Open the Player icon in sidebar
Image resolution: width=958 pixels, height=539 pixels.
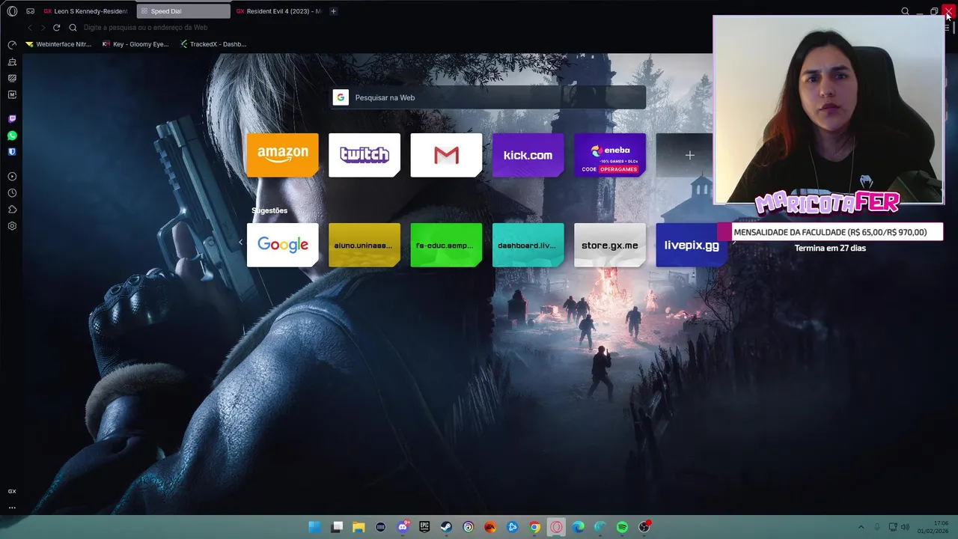click(x=12, y=177)
